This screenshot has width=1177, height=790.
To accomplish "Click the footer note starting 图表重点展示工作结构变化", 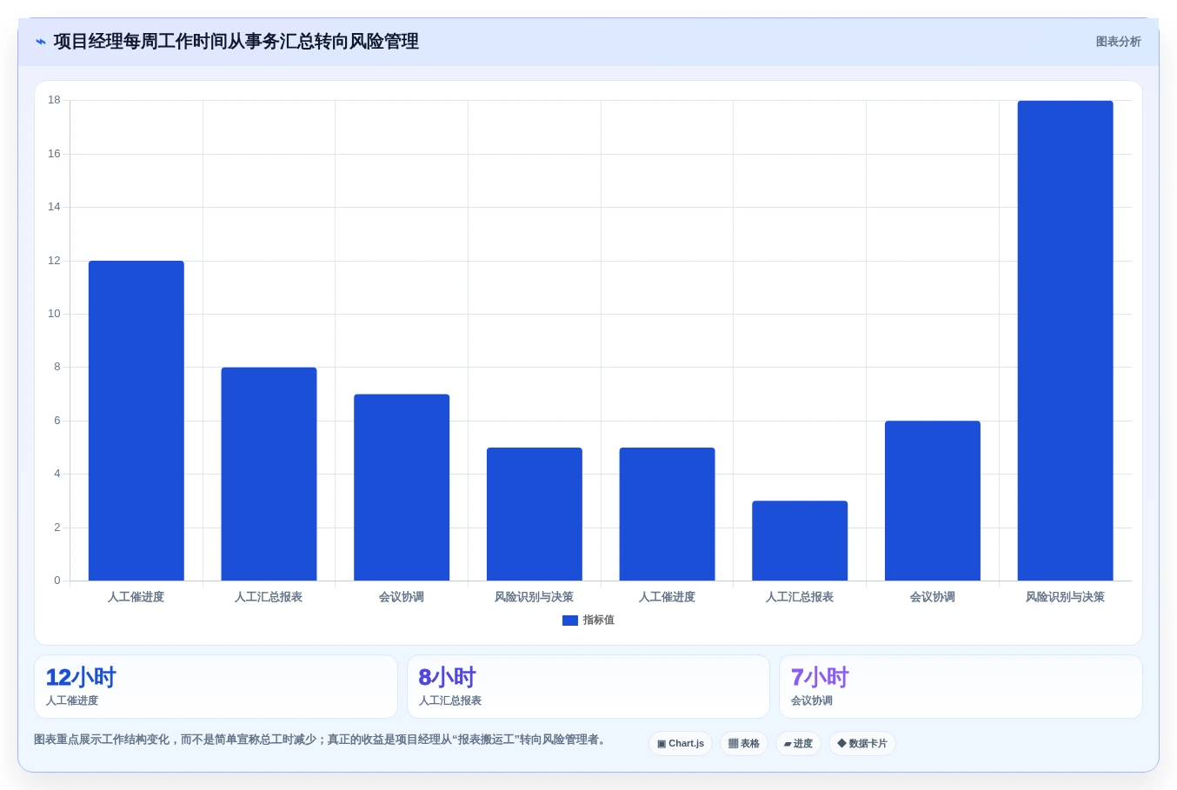I will 320,740.
